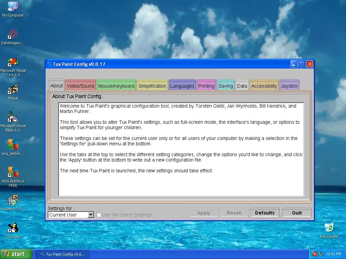Minimize the Tux Paint Config window
Viewport: 346px width, 259px height.
[294, 64]
